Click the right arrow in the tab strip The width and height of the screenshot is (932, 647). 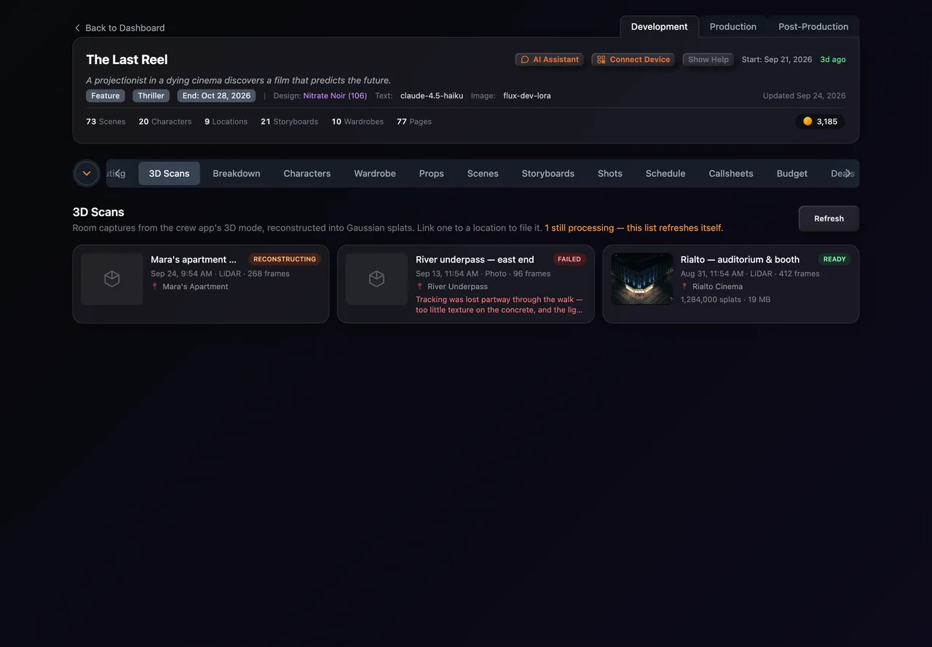coord(848,173)
